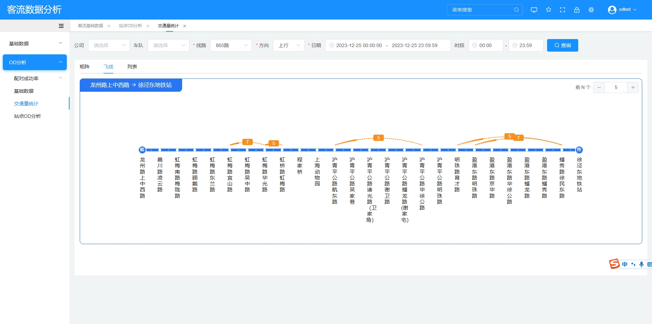Viewport: 652px width, 324px height.
Task: Toggle Chinese input mode 中 icon
Action: (x=625, y=264)
